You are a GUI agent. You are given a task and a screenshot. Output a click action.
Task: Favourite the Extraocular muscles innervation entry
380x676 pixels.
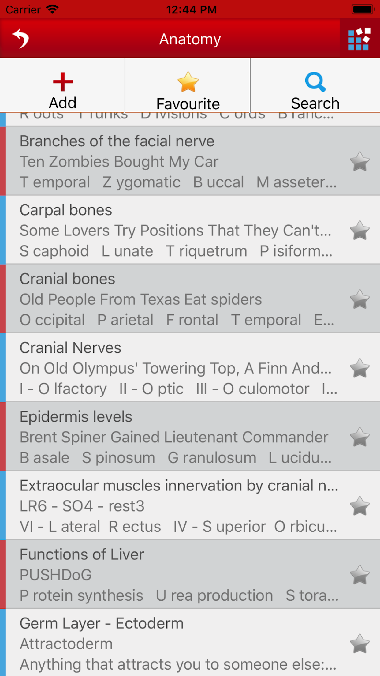coord(360,506)
